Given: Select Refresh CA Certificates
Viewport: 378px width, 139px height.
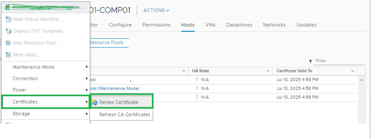Looking at the screenshot, I should click(x=121, y=115).
